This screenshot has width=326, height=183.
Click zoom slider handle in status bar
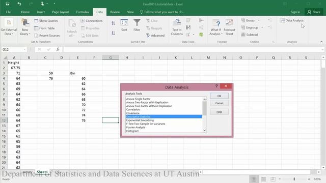tap(294, 179)
